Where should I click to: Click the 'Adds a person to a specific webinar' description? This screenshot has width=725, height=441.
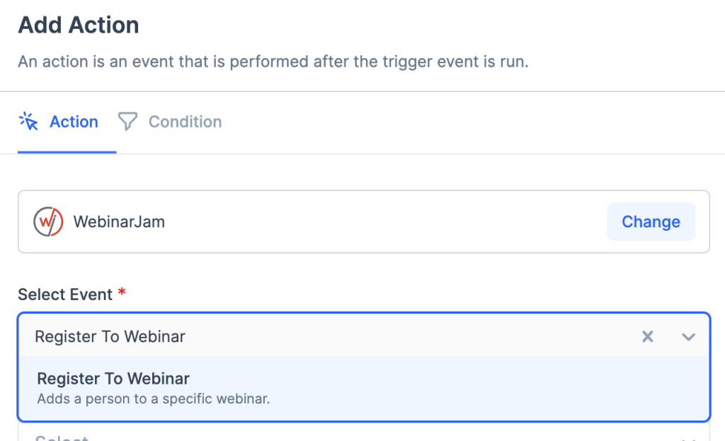point(154,399)
